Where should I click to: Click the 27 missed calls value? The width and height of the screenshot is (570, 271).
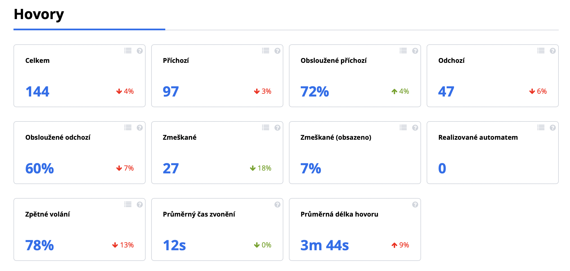pyautogui.click(x=171, y=168)
